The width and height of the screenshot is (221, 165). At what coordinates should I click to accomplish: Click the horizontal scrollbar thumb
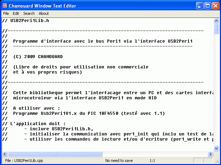tap(55, 154)
